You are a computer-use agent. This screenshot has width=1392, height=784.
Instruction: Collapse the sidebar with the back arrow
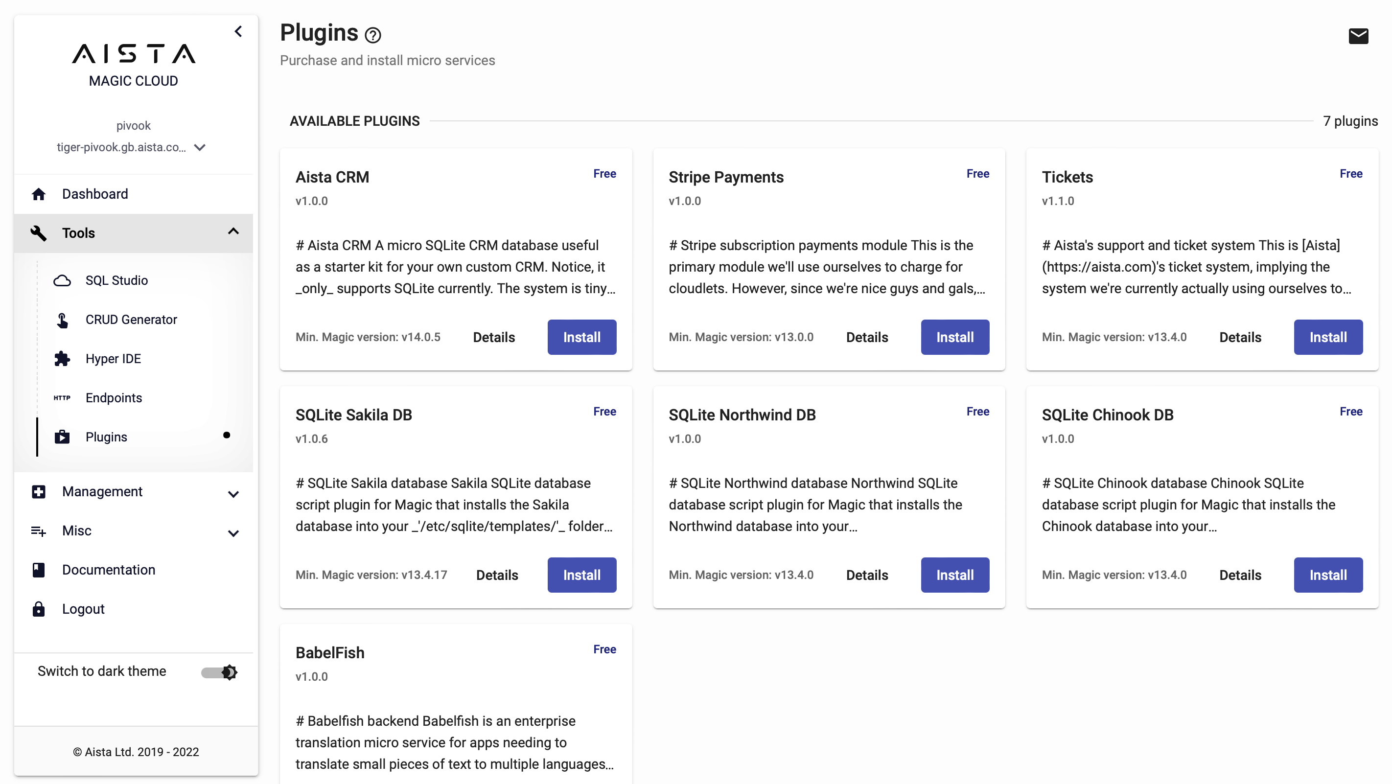click(x=238, y=31)
